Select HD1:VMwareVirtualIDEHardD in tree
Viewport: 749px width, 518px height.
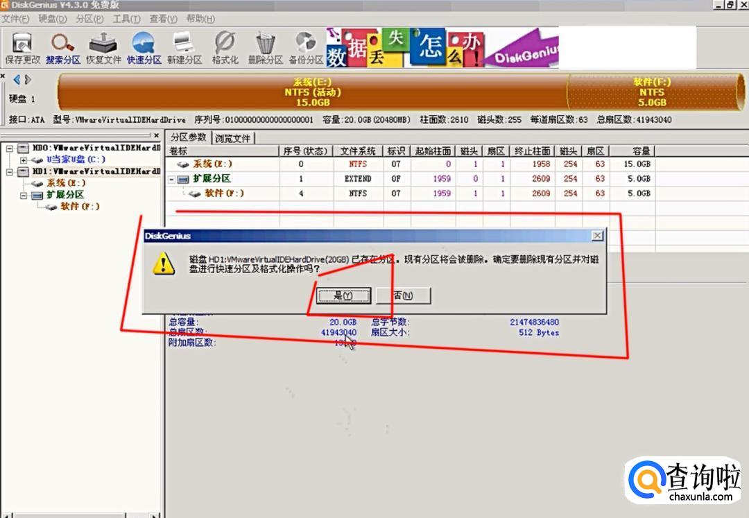point(96,171)
